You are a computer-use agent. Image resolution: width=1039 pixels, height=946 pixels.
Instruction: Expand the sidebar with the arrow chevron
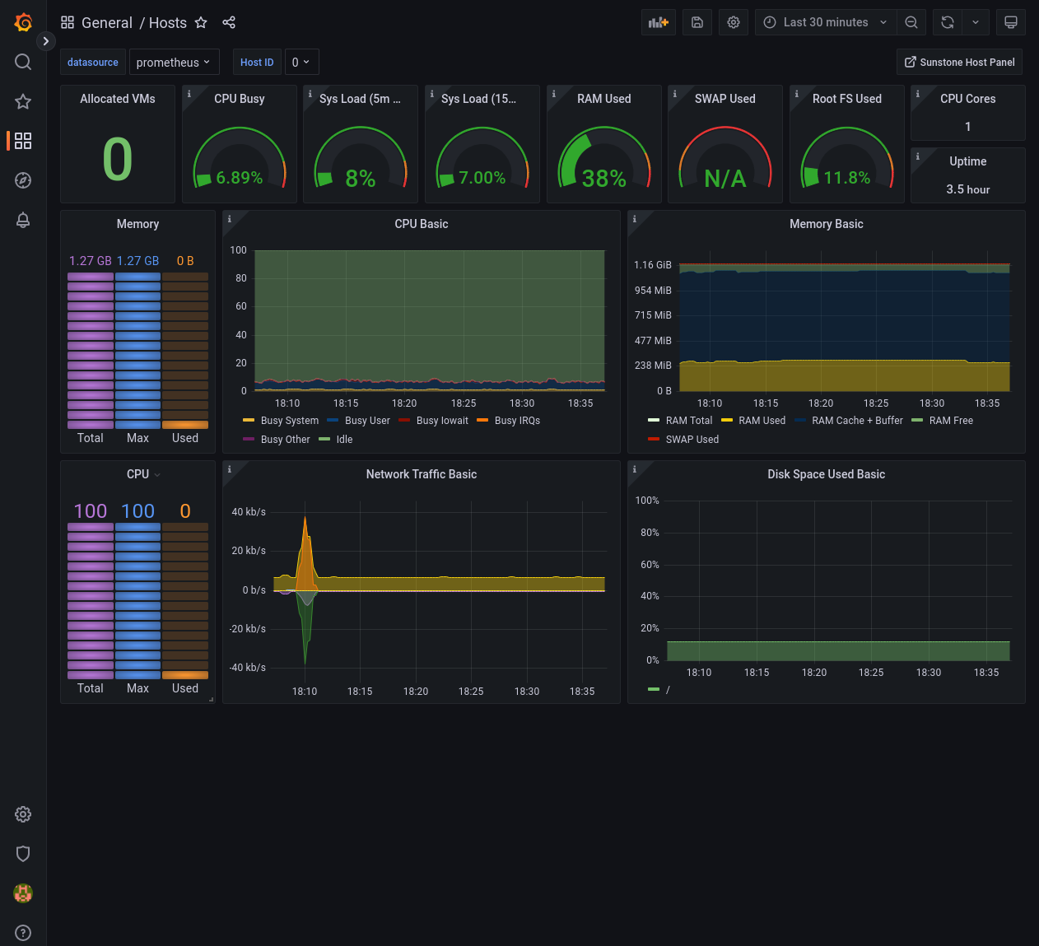[x=46, y=40]
